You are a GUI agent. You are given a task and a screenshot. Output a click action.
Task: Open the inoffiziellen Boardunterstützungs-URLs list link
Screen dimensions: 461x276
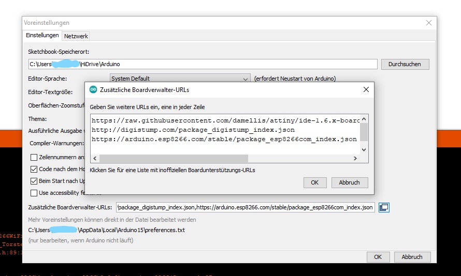[172, 170]
